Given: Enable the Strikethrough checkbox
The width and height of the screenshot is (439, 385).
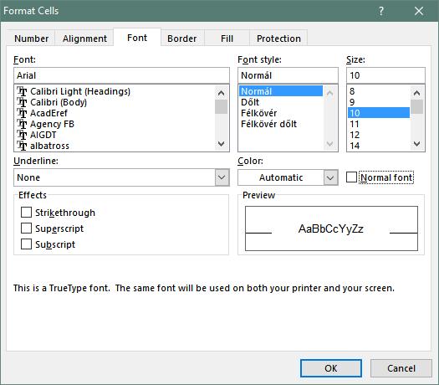Looking at the screenshot, I should click(26, 213).
